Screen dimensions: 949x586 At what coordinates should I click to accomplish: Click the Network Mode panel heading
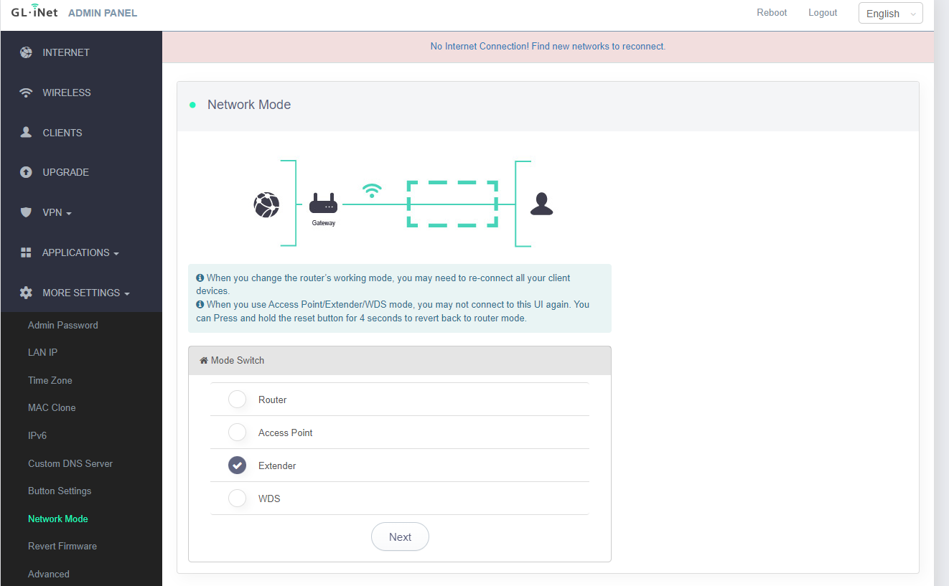click(x=249, y=105)
